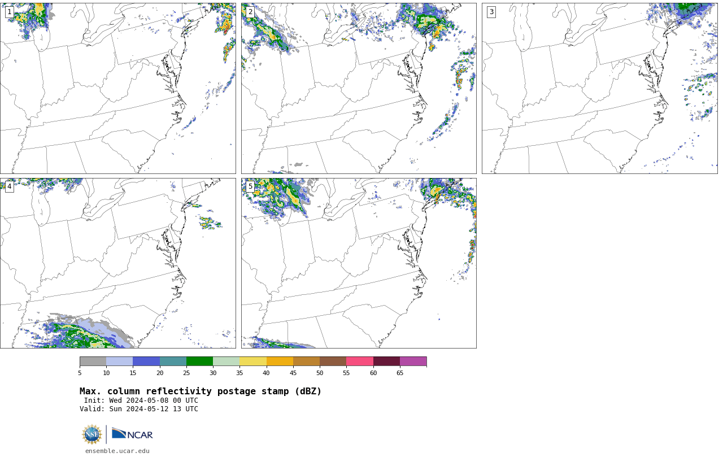Select the brown 50-55 dBZ swatch

pos(333,362)
